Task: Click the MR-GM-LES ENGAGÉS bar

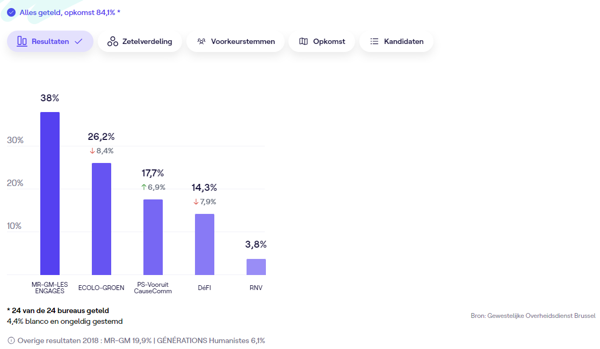Action: pos(50,194)
